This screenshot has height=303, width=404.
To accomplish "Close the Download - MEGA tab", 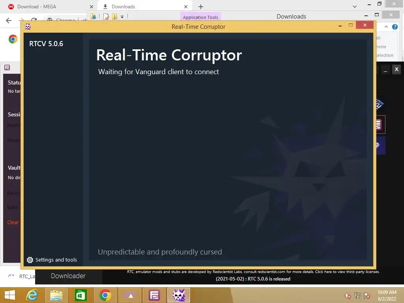I will [92, 7].
